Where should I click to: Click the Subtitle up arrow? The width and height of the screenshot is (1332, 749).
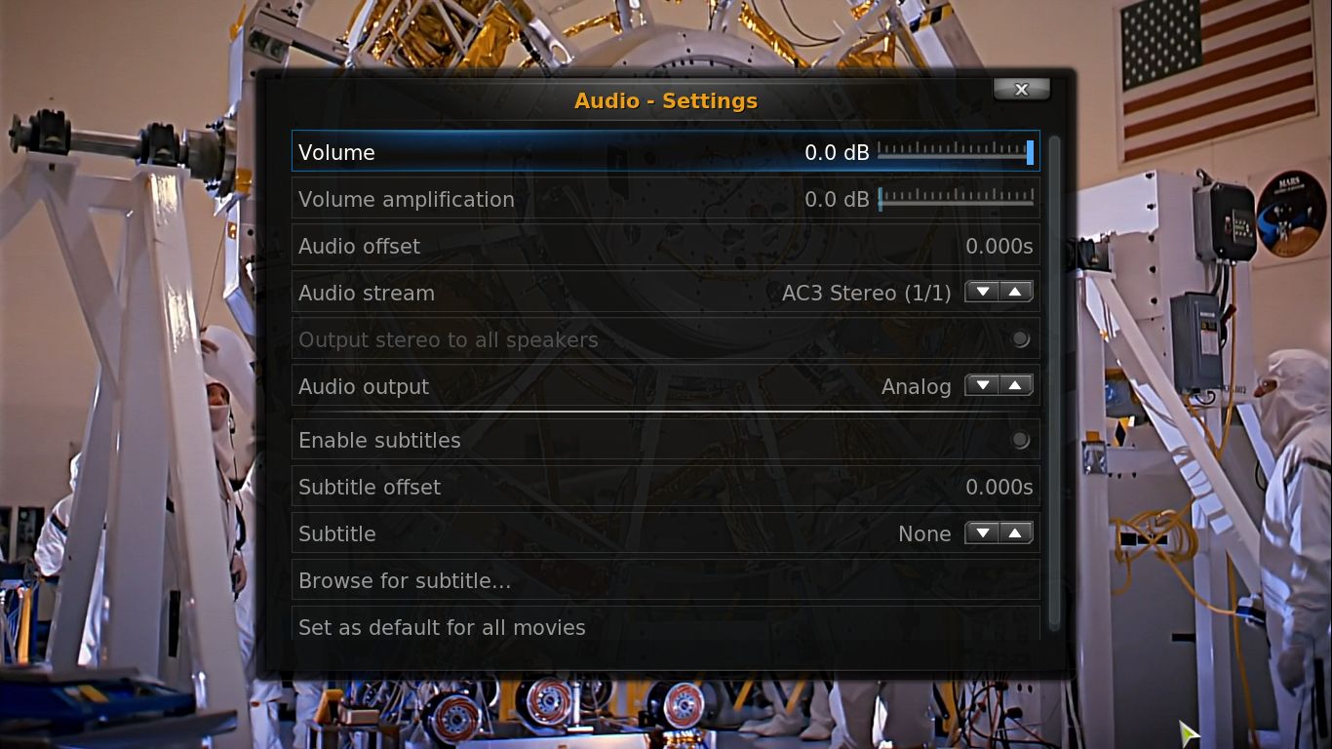point(1016,533)
